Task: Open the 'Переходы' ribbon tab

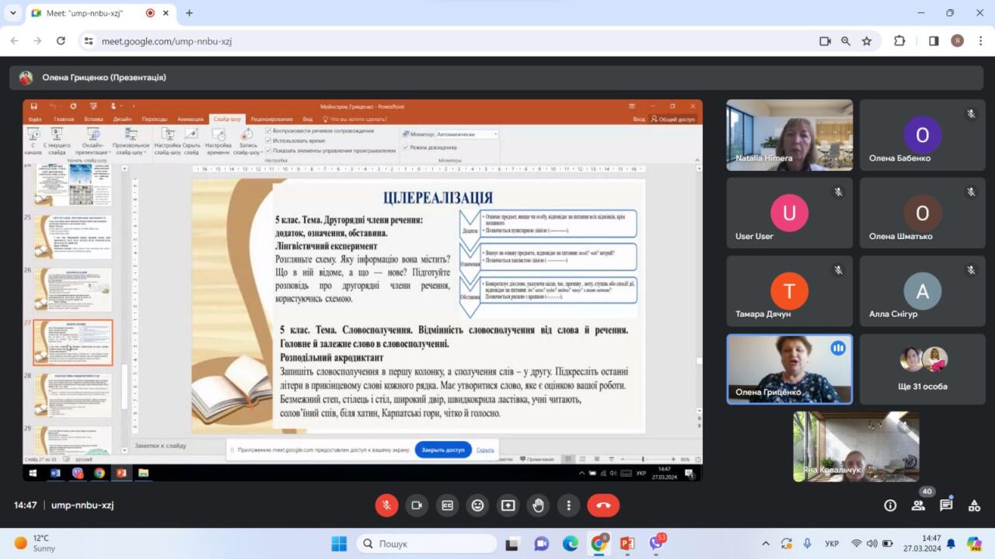Action: (x=155, y=119)
